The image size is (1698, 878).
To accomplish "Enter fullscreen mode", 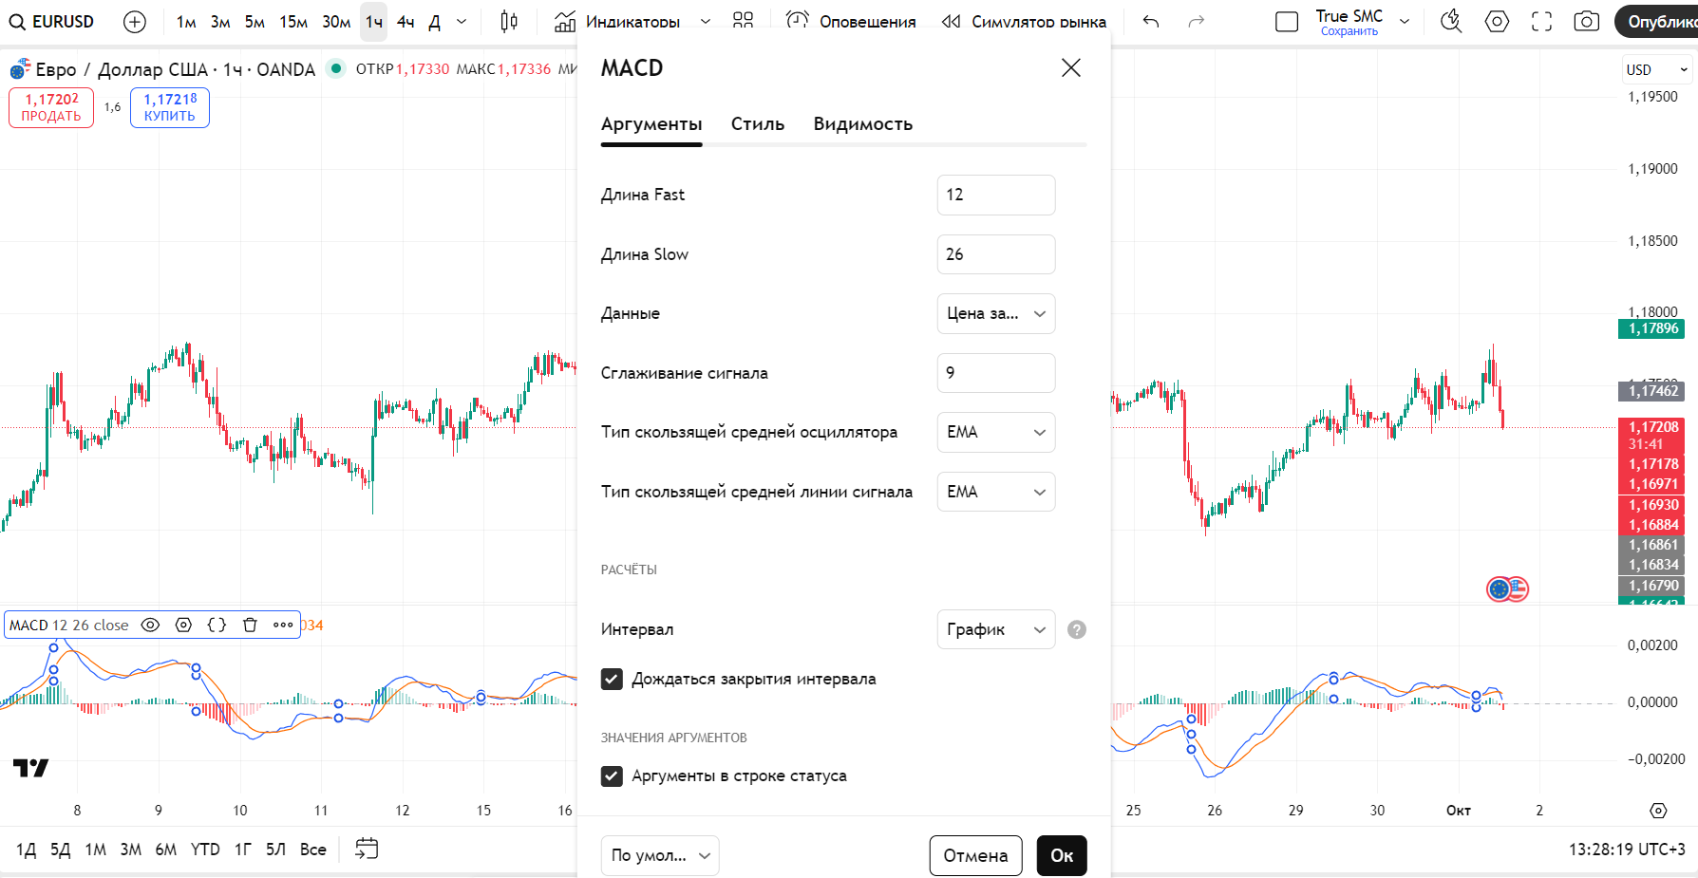I will point(1541,21).
